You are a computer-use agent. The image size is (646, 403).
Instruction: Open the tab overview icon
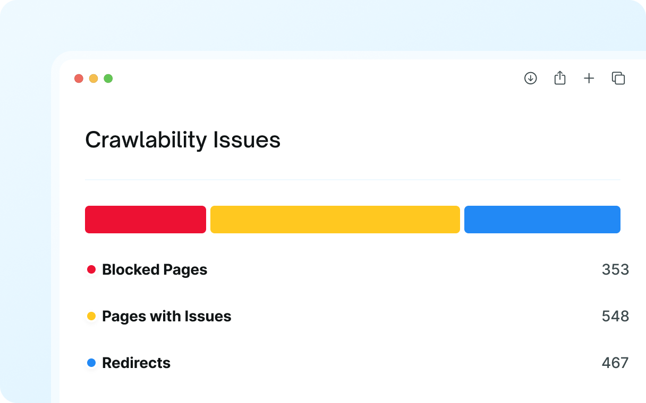click(618, 78)
